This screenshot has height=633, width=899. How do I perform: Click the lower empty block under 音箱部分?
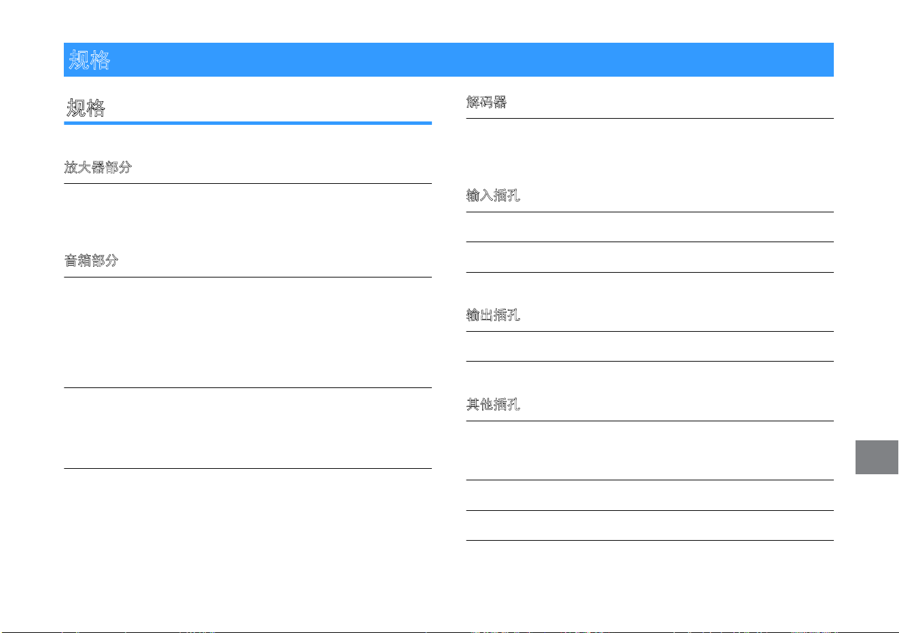(x=248, y=428)
